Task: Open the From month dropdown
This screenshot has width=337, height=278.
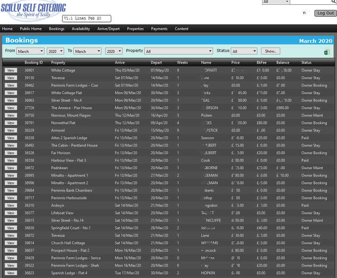Action: tap(30, 51)
